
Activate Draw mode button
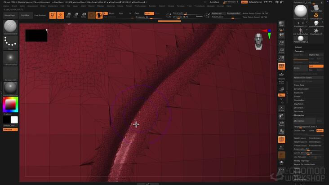(x=60, y=15)
